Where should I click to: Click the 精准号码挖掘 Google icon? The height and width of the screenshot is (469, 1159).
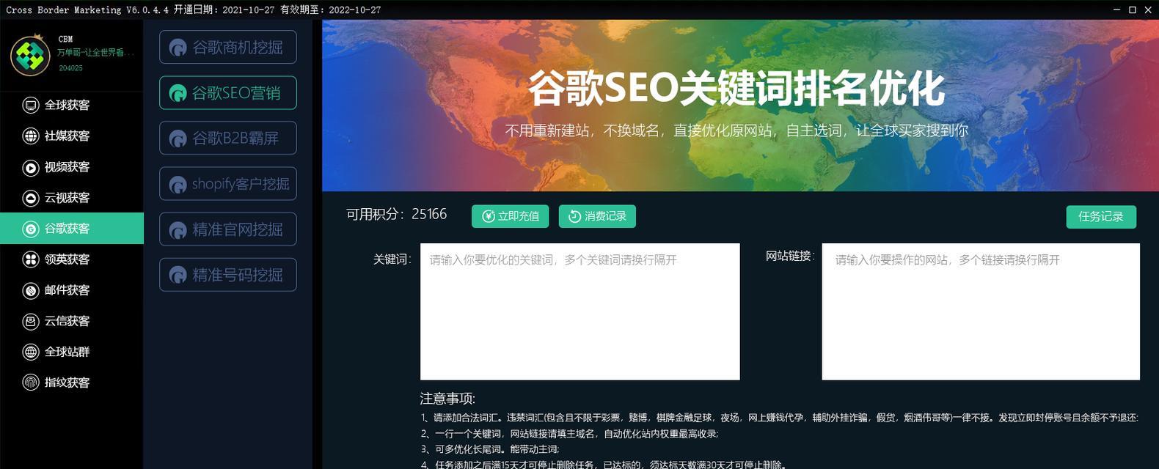178,276
